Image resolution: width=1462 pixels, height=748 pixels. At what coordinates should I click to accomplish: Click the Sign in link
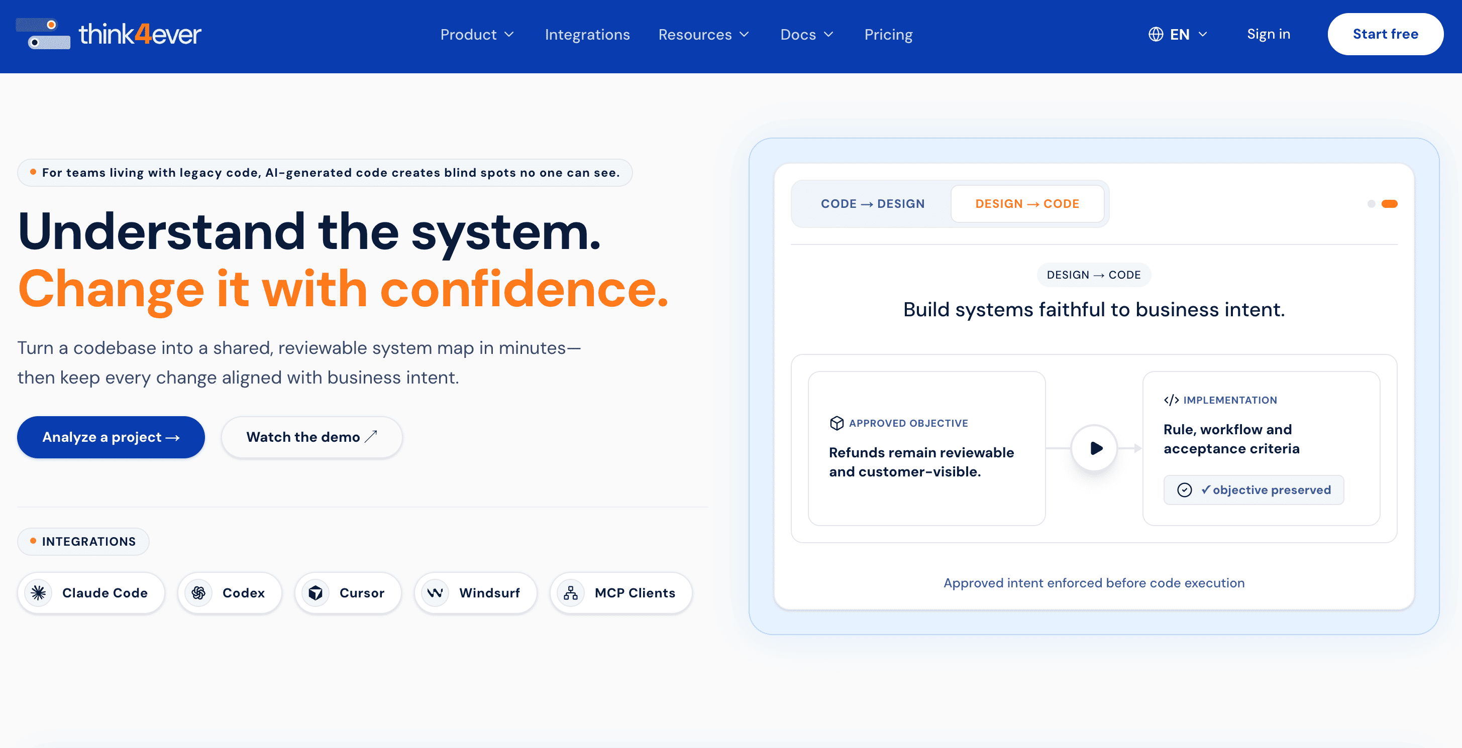(1269, 34)
